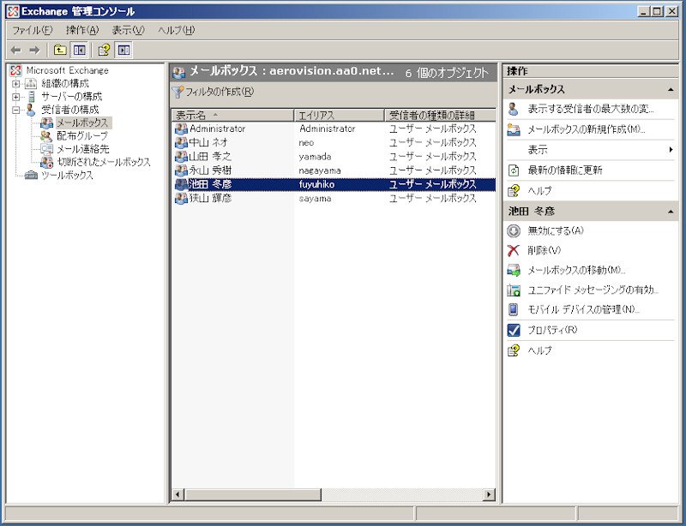This screenshot has width=686, height=526.
Task: Click the メールボックスの移動 icon
Action: [514, 270]
